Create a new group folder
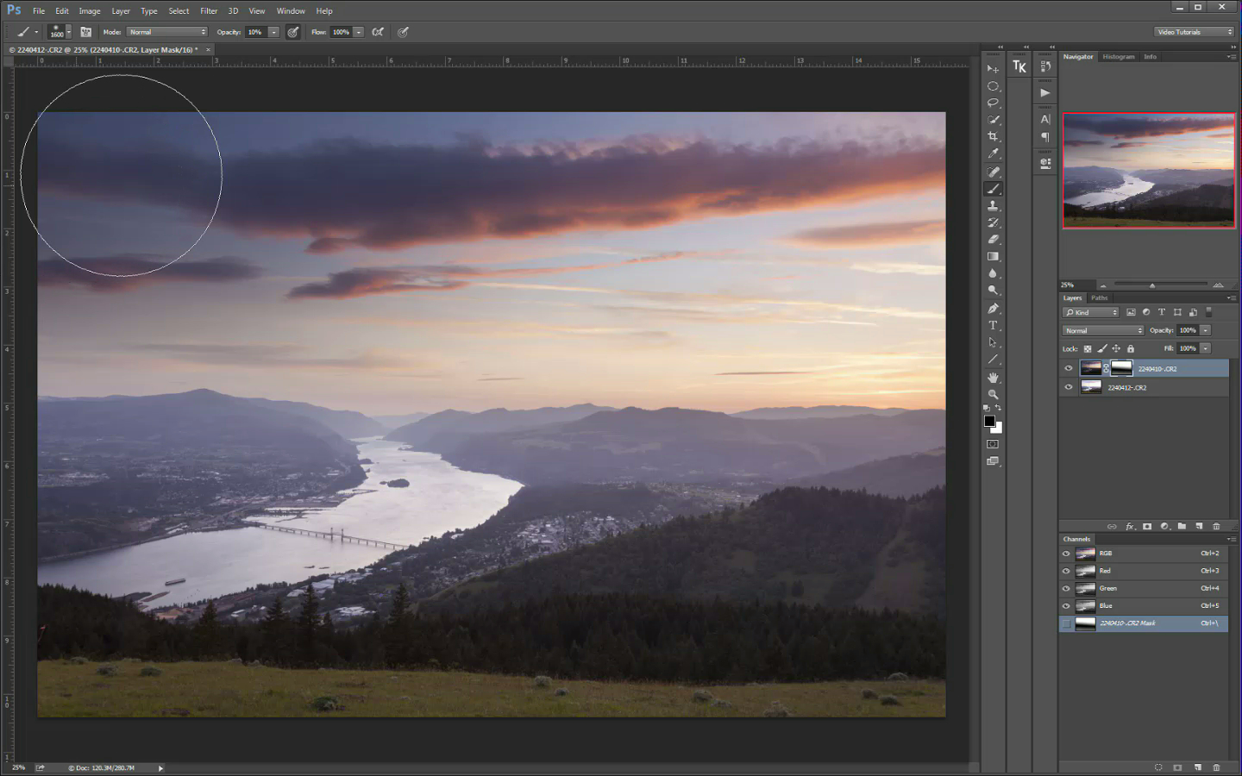Image resolution: width=1242 pixels, height=776 pixels. pyautogui.click(x=1182, y=526)
